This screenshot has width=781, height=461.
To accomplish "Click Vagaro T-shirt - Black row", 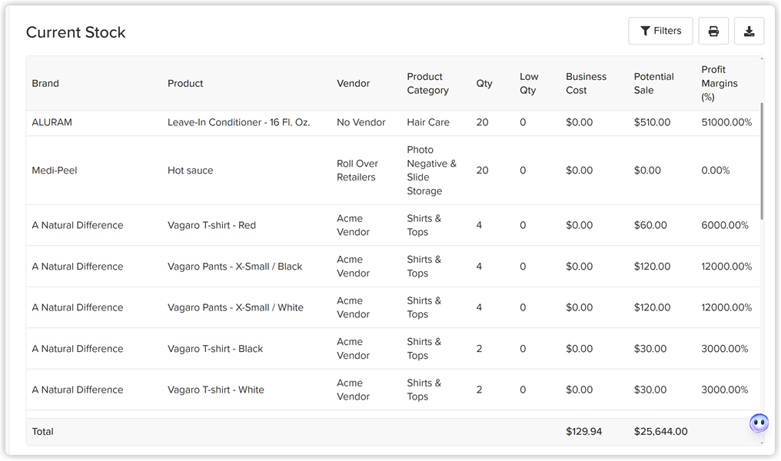I will [393, 349].
